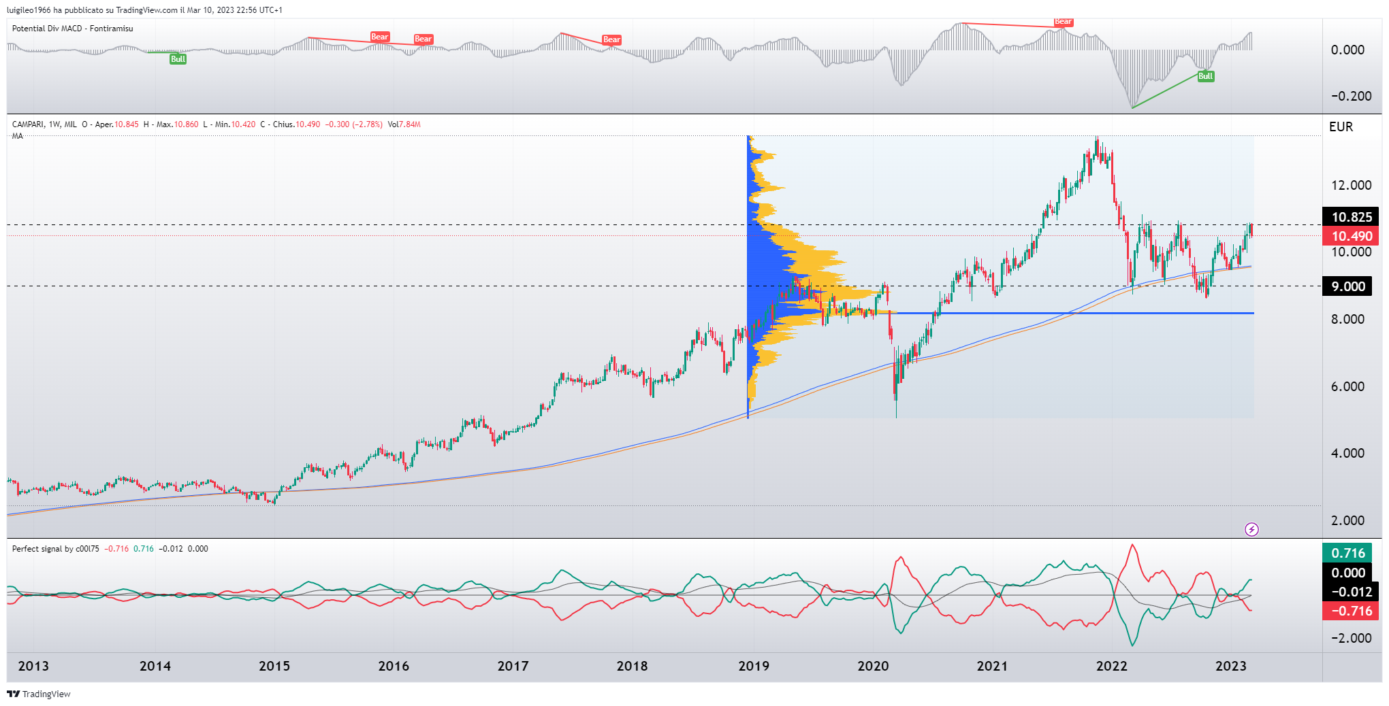This screenshot has height=706, width=1389.
Task: Click the EUR currency label
Action: click(1341, 127)
